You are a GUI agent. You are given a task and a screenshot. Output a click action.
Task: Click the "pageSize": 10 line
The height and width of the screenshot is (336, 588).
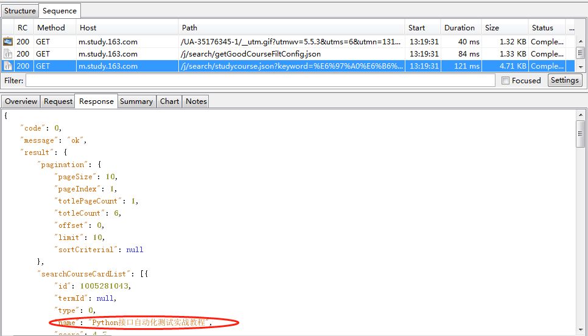click(x=86, y=177)
